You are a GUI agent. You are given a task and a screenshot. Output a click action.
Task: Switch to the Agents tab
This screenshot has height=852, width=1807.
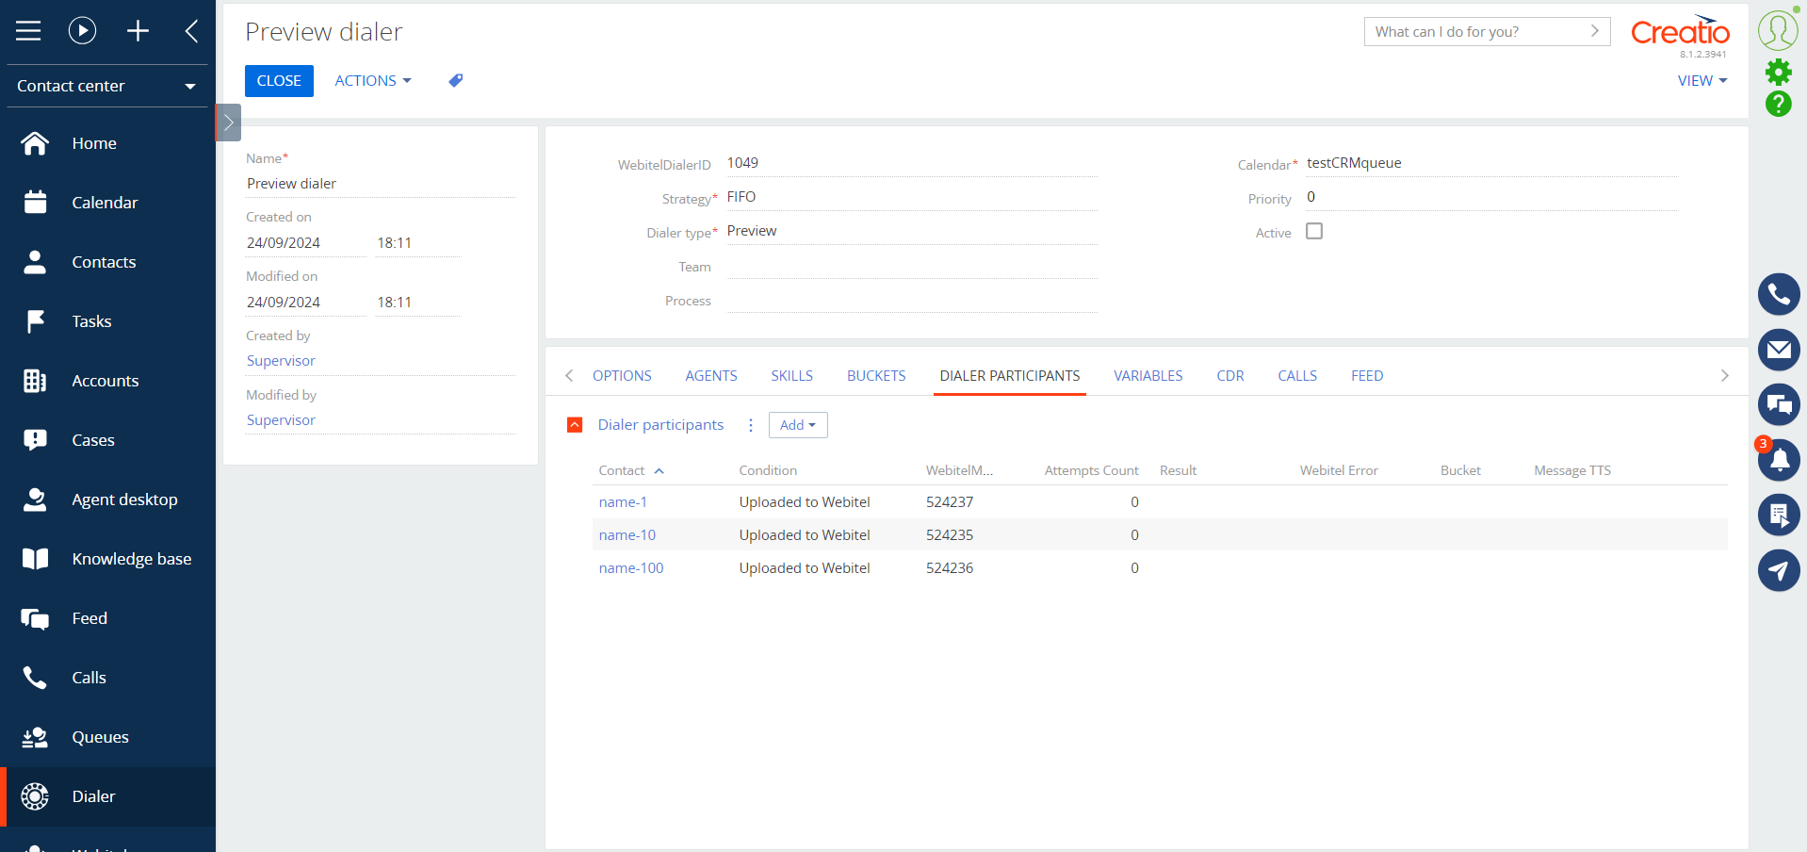pyautogui.click(x=711, y=376)
